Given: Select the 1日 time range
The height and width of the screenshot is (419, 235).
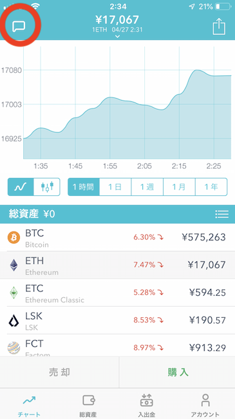Looking at the screenshot, I should point(115,187).
